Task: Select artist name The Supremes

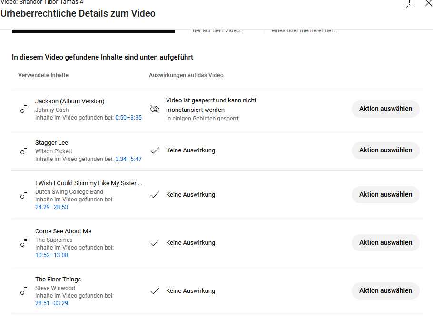Action: tap(54, 240)
